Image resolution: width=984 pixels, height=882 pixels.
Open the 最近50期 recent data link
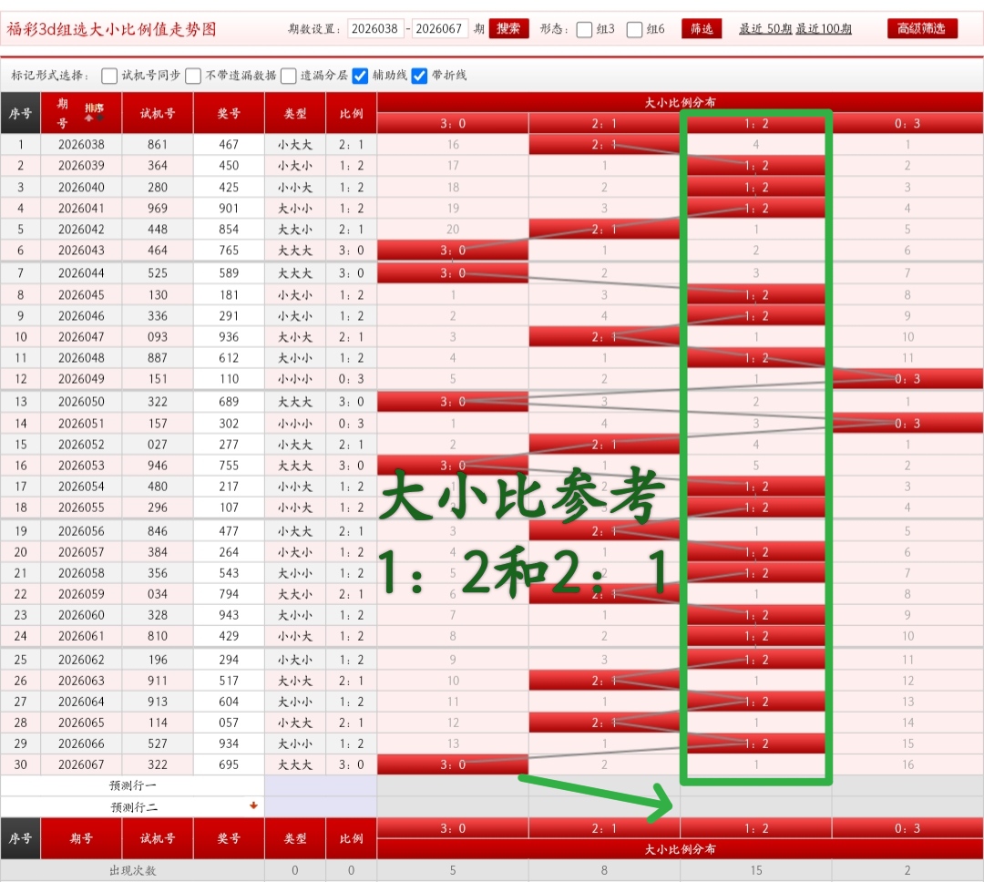pos(766,29)
